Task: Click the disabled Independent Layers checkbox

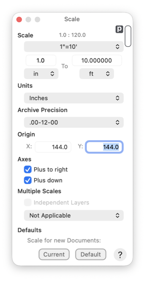Action: coord(28,202)
